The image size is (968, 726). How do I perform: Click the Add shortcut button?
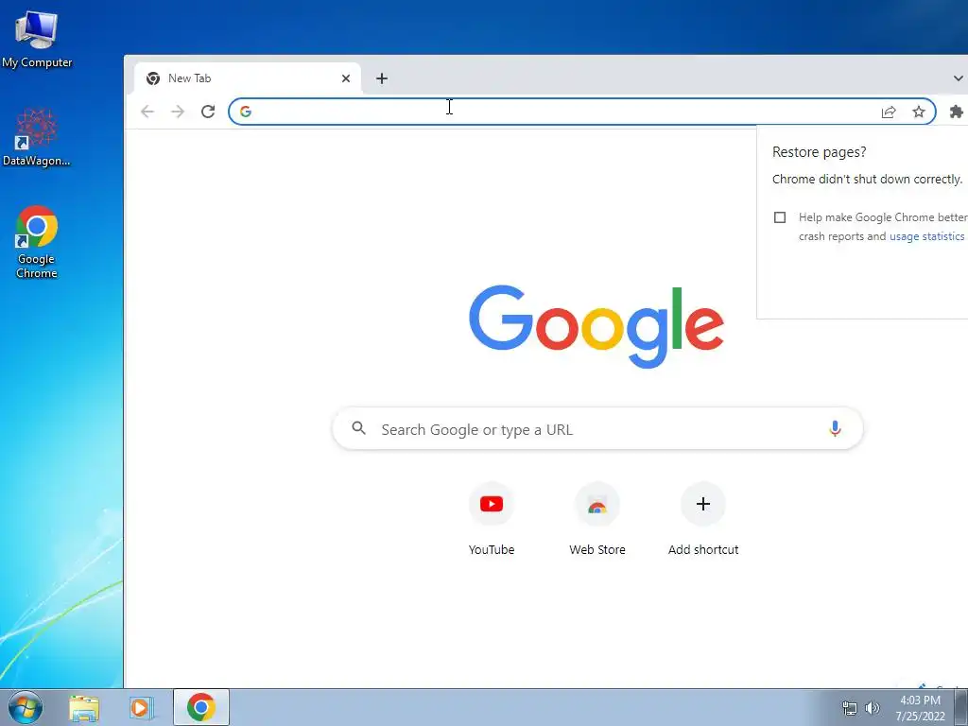703,520
